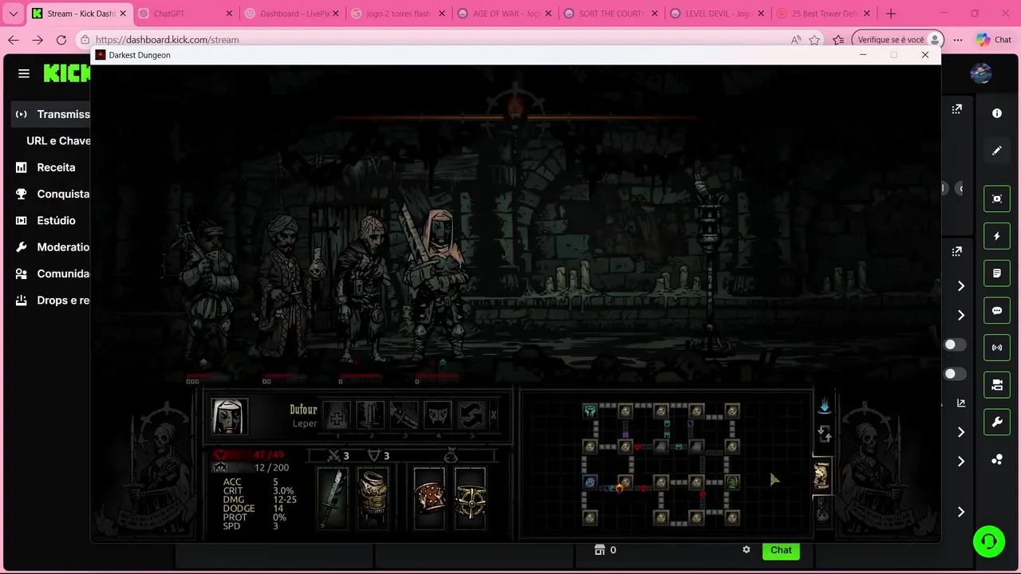Click the pass turn X slot
This screenshot has height=574, width=1021.
[x=494, y=415]
